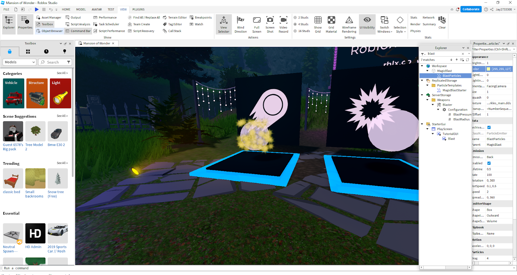Click the Collaborate button
Screen dimensions: 517x275
471,9
